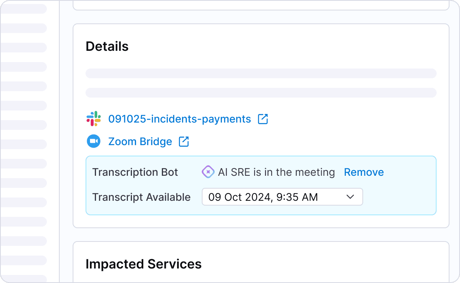Click the Transcription Bot label

click(x=135, y=173)
